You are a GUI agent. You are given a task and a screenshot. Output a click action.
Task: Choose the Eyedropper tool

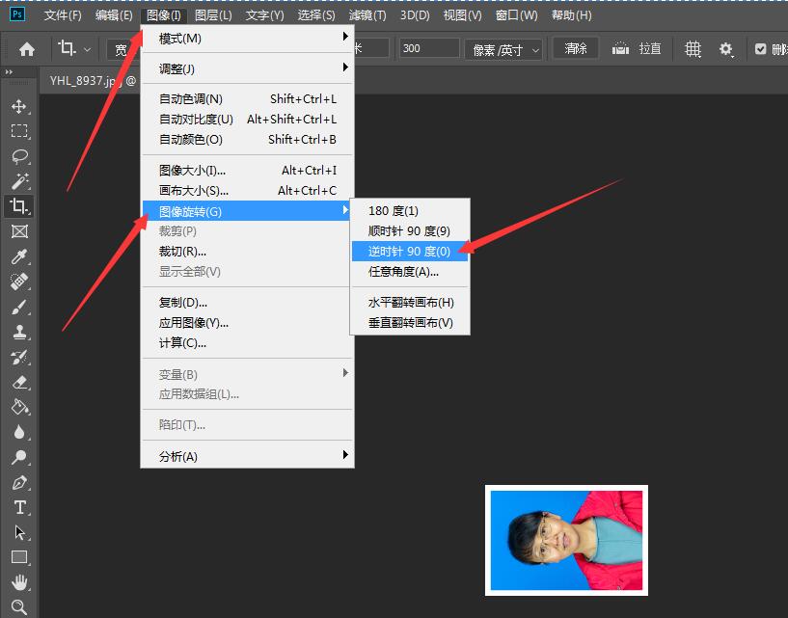[19, 256]
